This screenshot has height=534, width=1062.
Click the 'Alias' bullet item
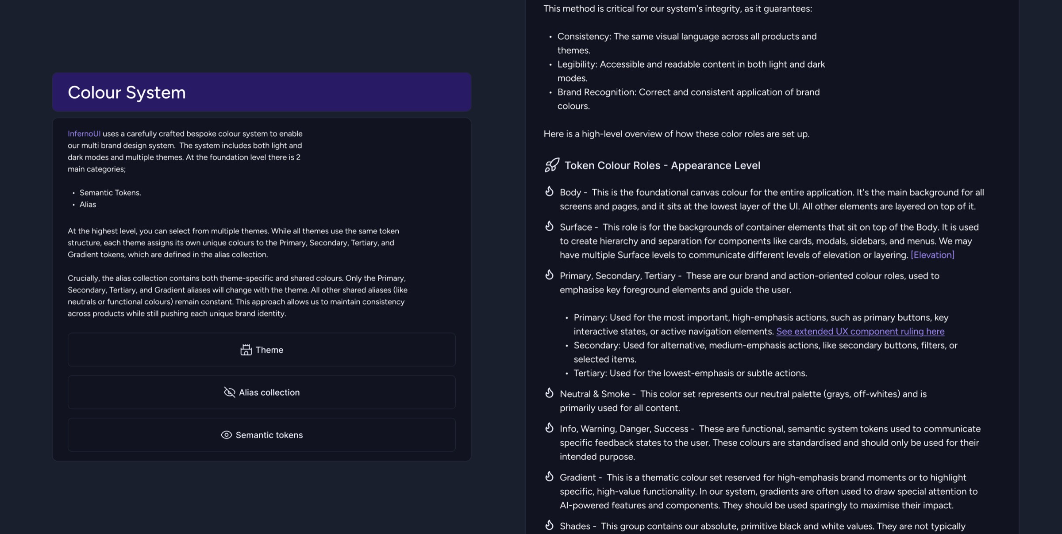pyautogui.click(x=88, y=204)
